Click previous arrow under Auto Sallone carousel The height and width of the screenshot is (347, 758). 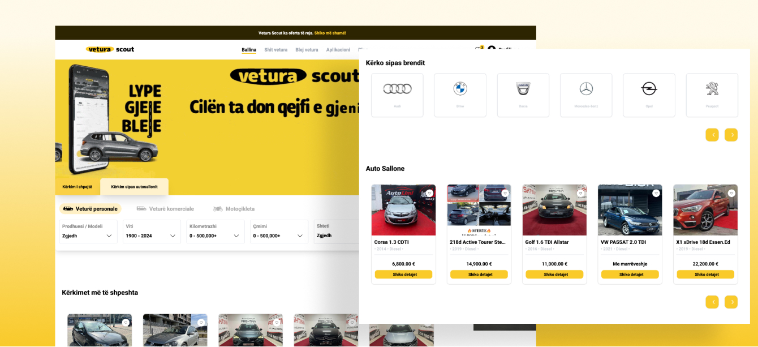pyautogui.click(x=712, y=302)
